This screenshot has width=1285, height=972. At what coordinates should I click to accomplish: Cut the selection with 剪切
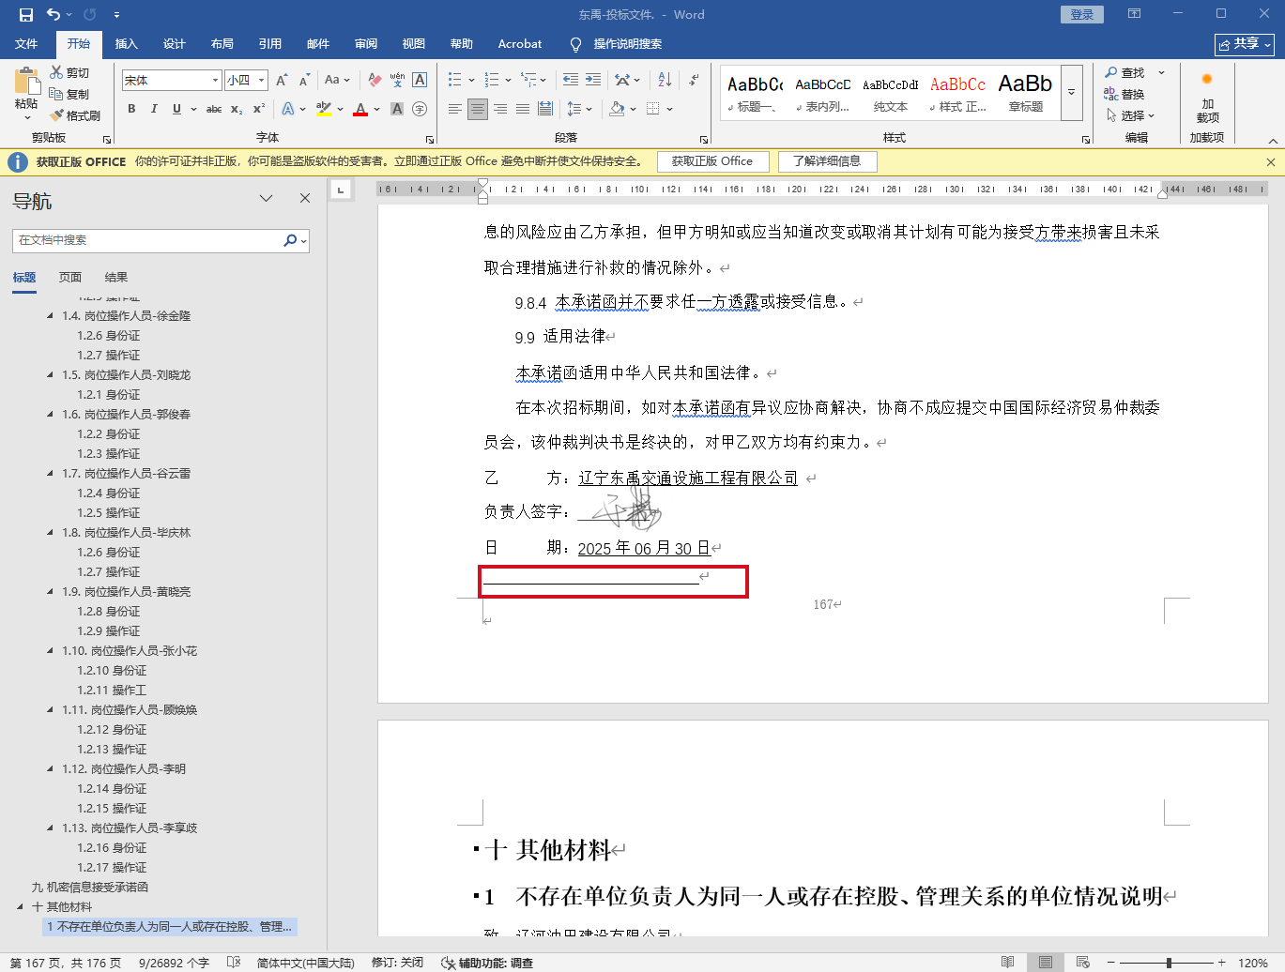point(69,72)
